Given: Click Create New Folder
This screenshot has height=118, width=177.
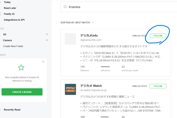Looking at the screenshot, I should pos(13,46).
